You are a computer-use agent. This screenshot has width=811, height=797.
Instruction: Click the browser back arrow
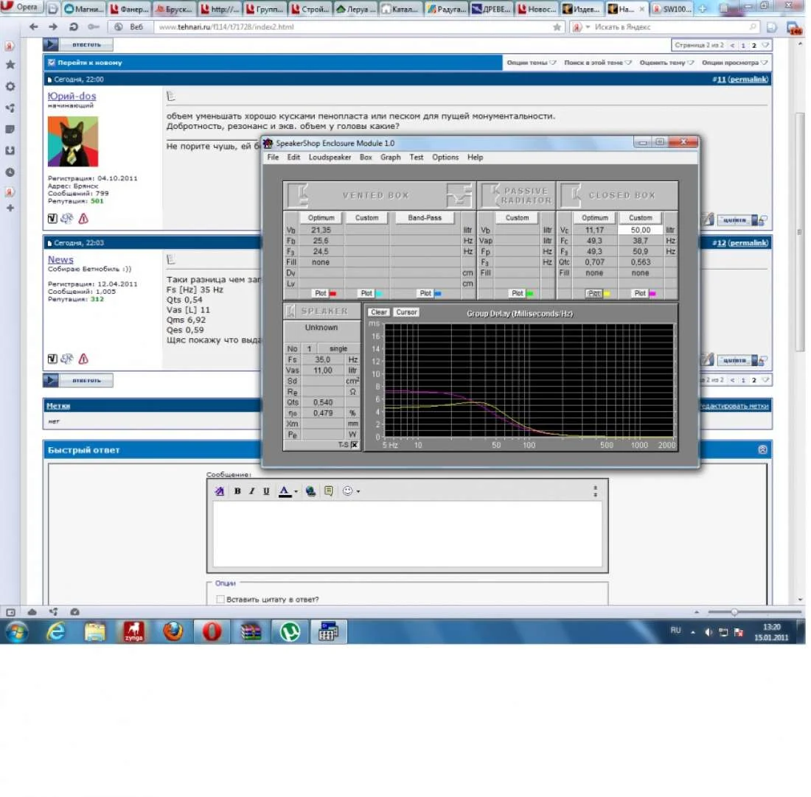click(x=34, y=27)
